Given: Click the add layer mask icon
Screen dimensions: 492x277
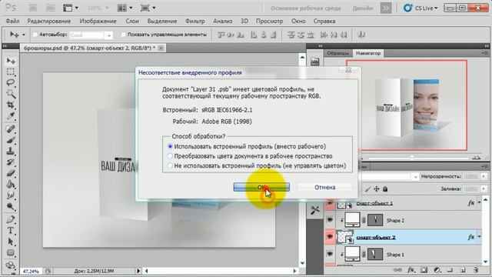Looking at the screenshot, I should [424, 270].
